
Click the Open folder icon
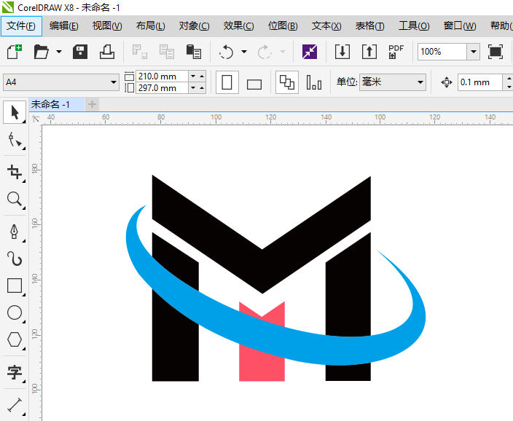click(x=42, y=52)
